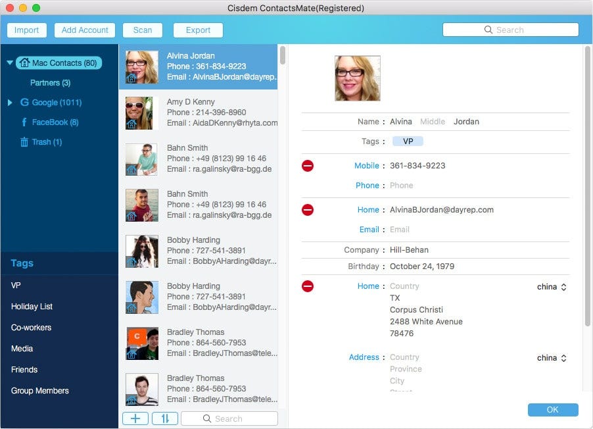Viewport: 593px width, 429px height.
Task: Change the empty Email label type
Action: coord(369,229)
